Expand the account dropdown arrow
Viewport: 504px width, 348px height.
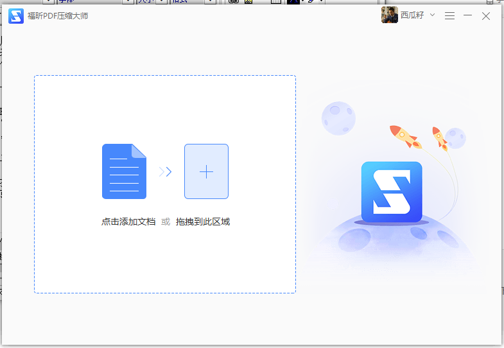point(432,15)
